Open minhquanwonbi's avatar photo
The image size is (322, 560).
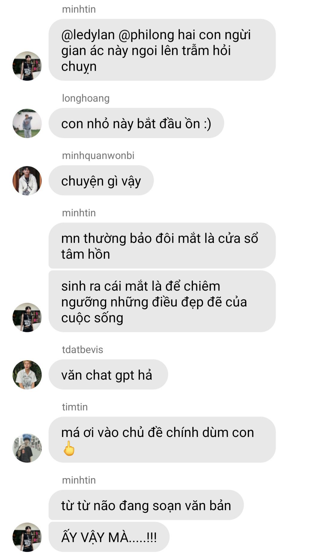point(27,181)
